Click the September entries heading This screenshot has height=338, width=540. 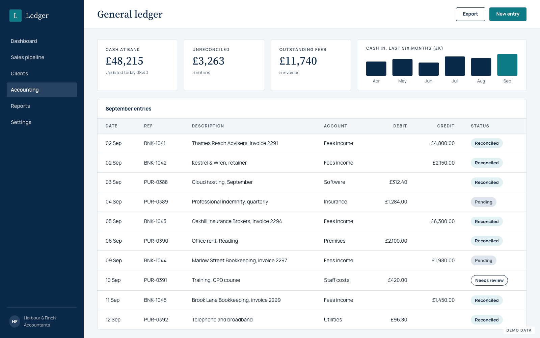point(129,109)
